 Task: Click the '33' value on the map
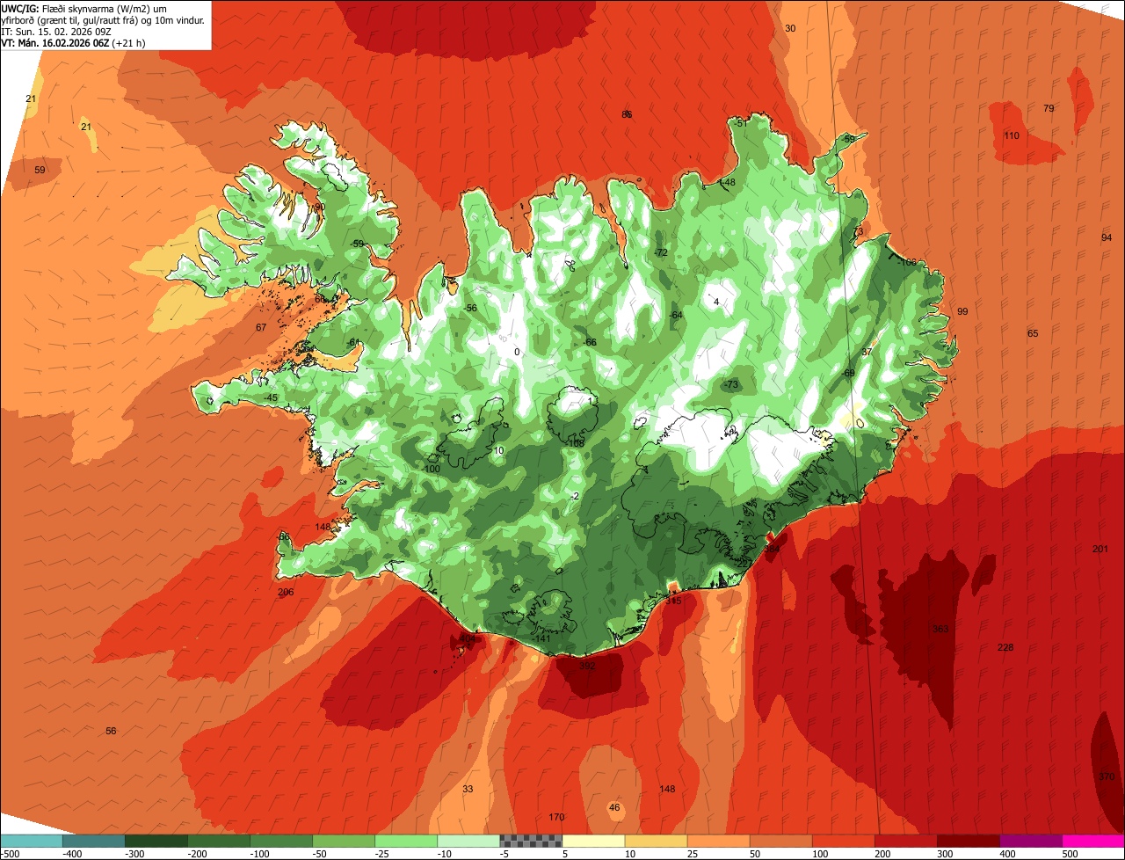(468, 789)
